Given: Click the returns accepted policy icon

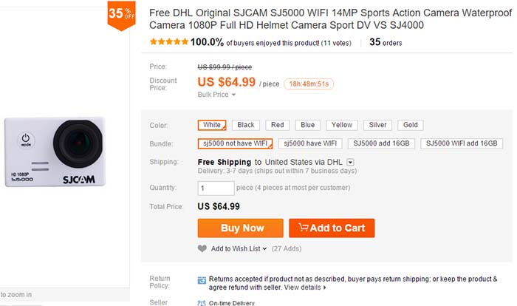Looking at the screenshot, I should (202, 279).
